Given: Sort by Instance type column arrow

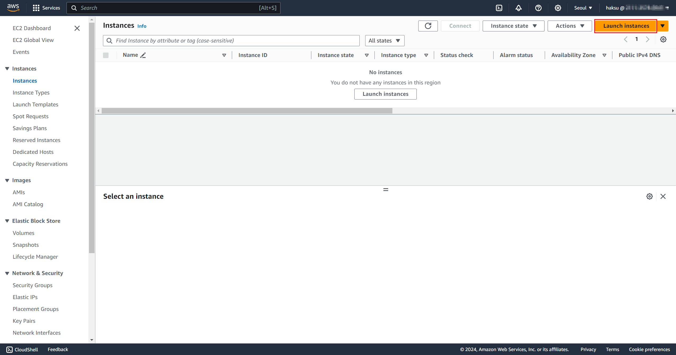Looking at the screenshot, I should click(426, 55).
